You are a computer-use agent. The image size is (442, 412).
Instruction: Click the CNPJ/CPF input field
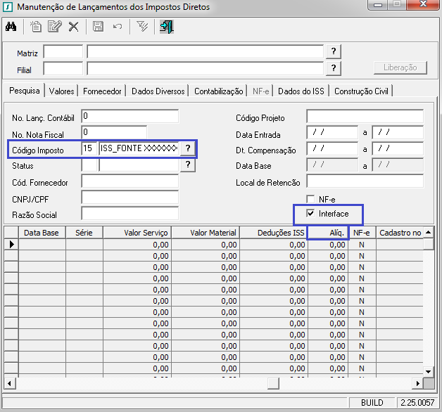pyautogui.click(x=130, y=198)
